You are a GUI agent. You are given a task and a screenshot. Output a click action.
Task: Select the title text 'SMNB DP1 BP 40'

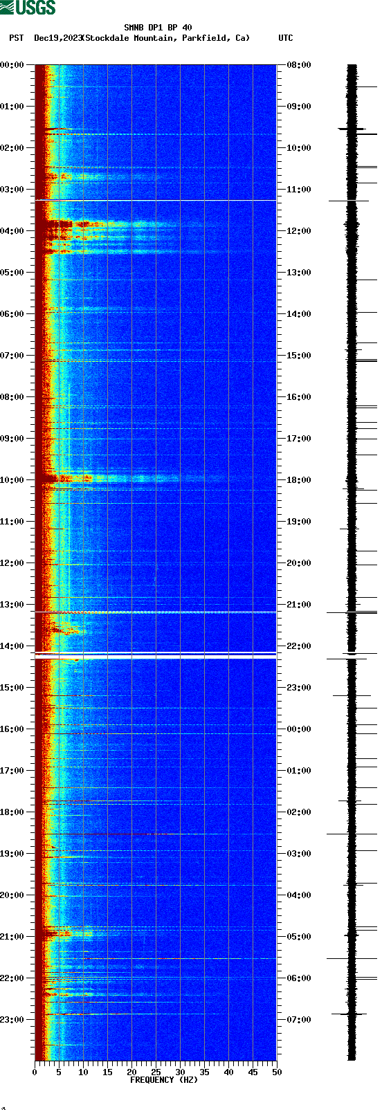pos(158,28)
